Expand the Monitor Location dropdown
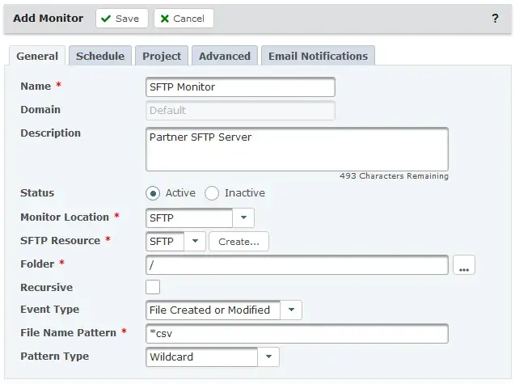The height and width of the screenshot is (384, 515). tap(243, 217)
